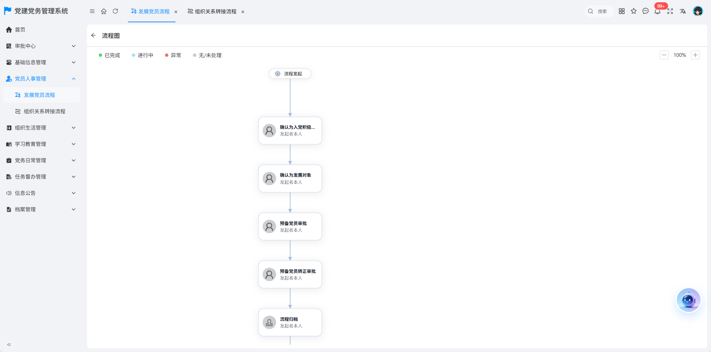The image size is (711, 352).
Task: Open 发展党员流程 sidebar submenu item
Action: coord(42,95)
